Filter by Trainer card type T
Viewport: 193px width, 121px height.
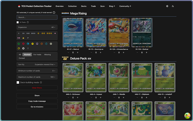pyautogui.click(x=28, y=48)
